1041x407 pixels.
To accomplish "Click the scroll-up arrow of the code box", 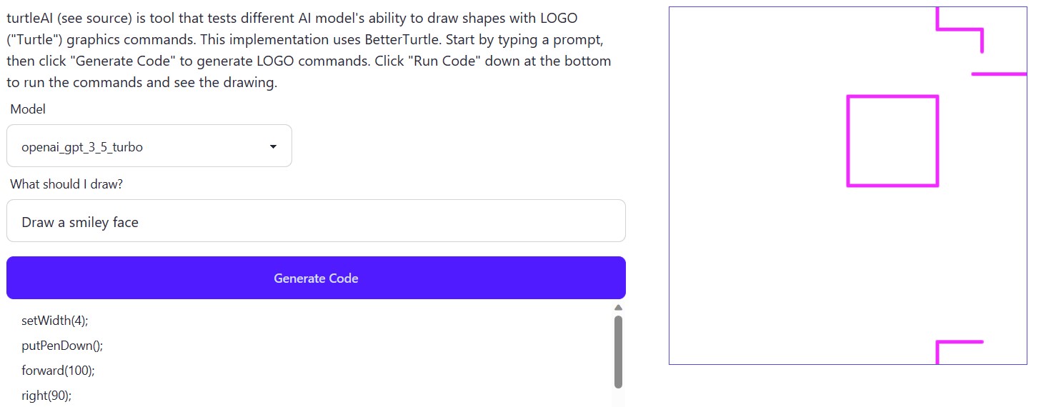I will (618, 308).
